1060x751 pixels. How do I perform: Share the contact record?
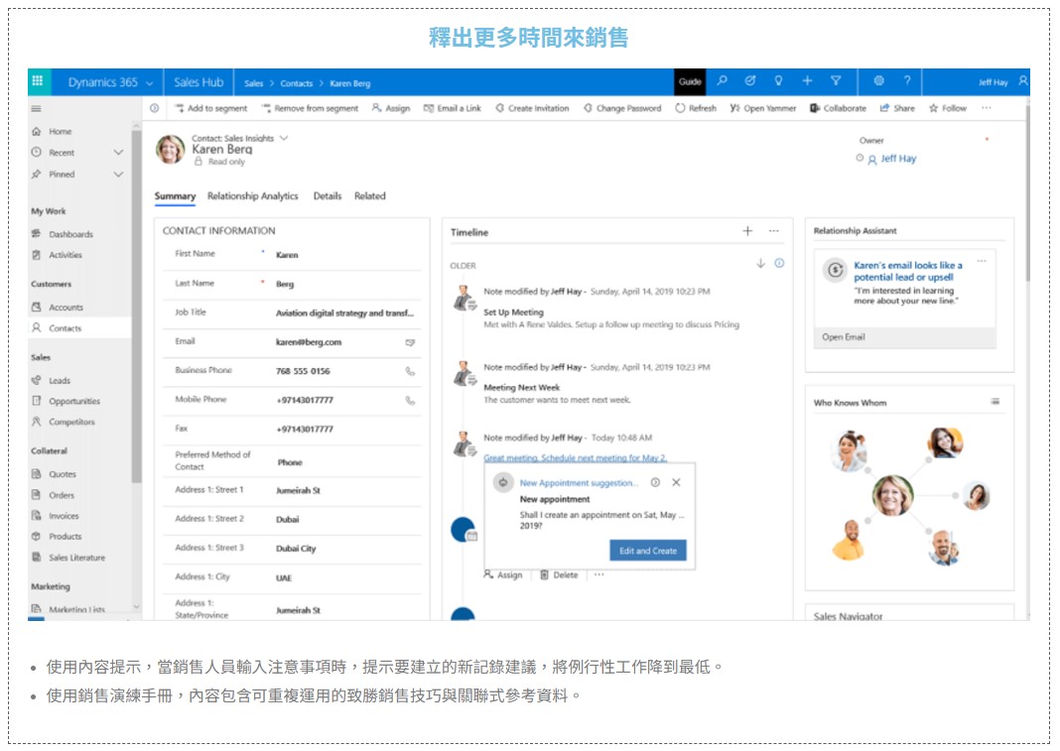[897, 108]
